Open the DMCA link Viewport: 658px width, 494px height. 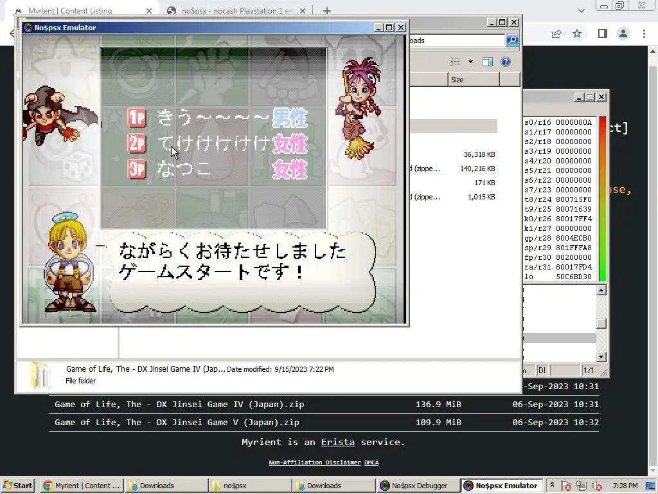[x=371, y=462]
